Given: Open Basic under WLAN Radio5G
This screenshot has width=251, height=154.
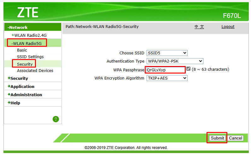Looking at the screenshot, I should point(22,50).
